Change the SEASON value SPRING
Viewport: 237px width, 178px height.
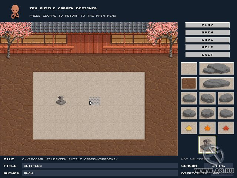tap(218, 166)
